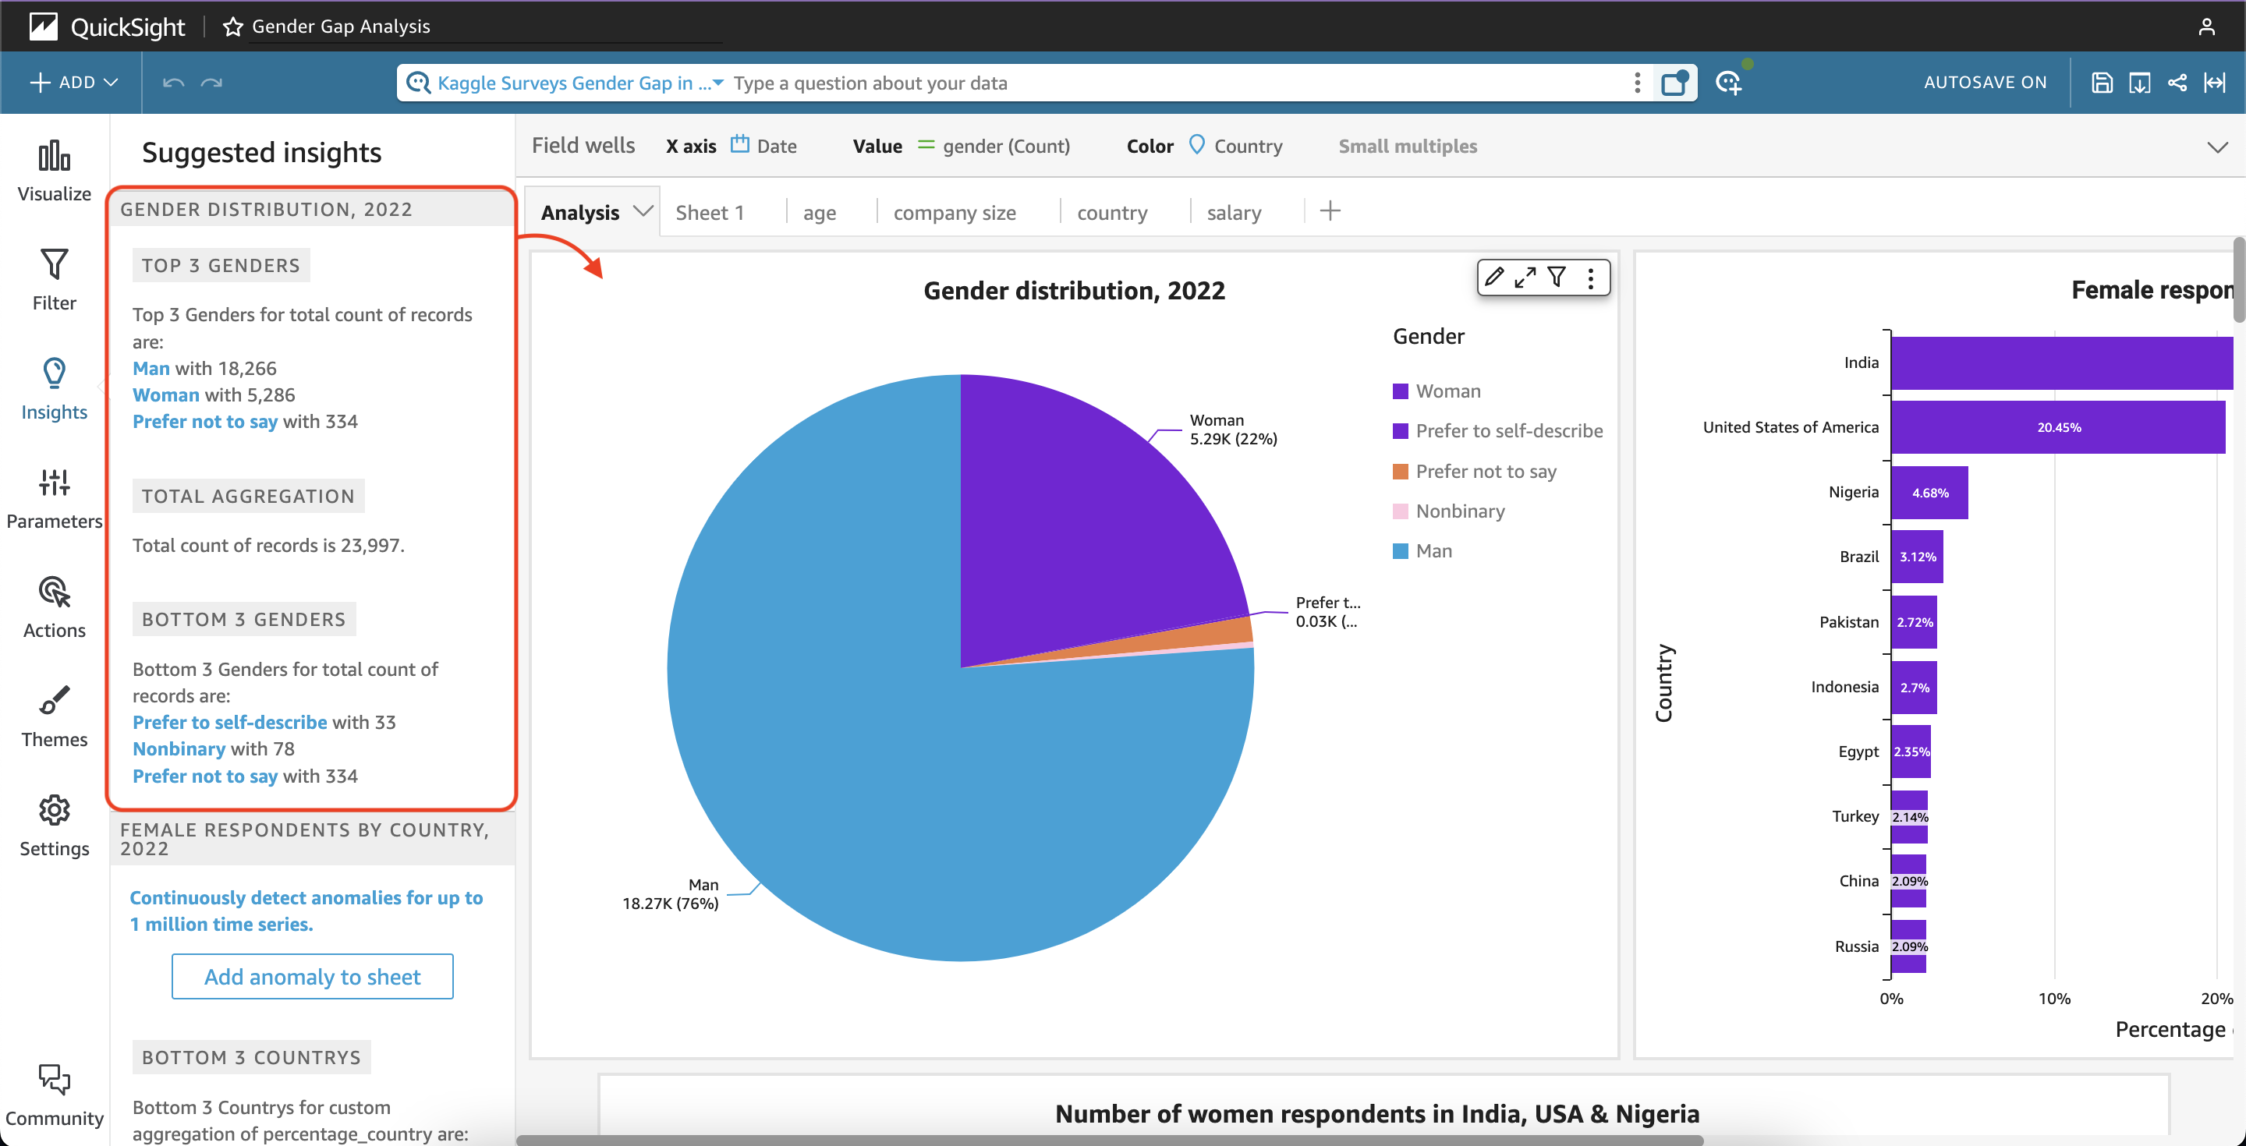This screenshot has height=1146, width=2246.
Task: Collapse the Field wells chevron
Action: pyautogui.click(x=2217, y=147)
